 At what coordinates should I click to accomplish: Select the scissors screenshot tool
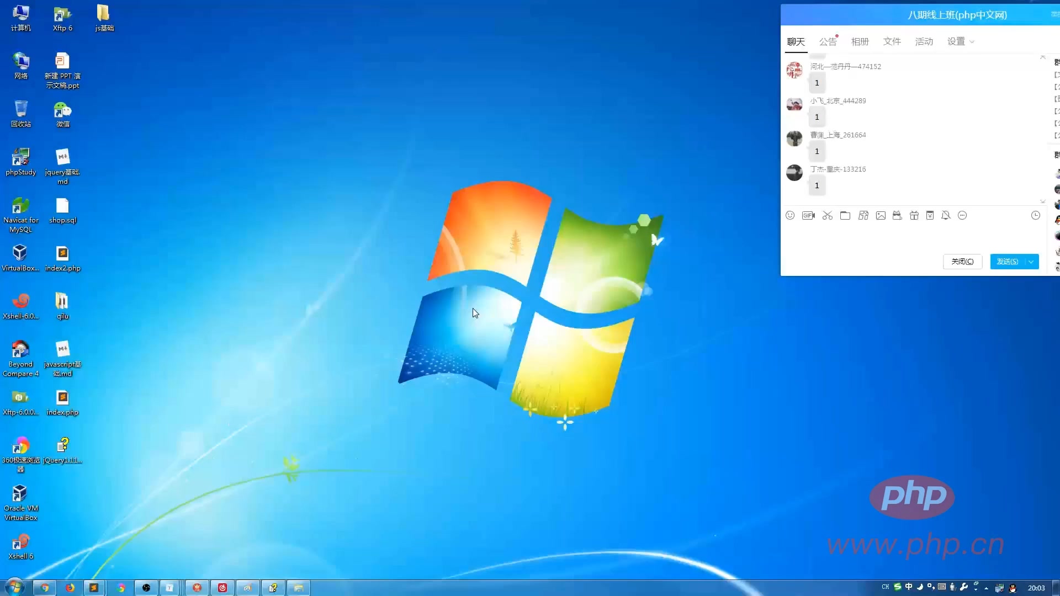click(x=827, y=215)
